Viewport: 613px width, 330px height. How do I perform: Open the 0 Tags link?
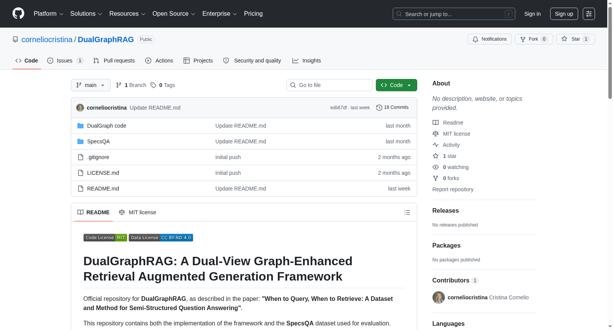(x=163, y=85)
